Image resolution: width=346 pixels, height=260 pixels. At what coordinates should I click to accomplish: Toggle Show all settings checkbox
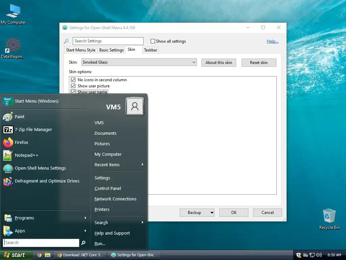click(153, 41)
